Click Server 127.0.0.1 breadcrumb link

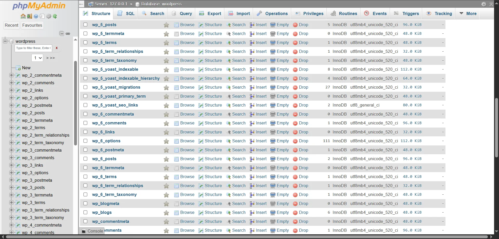(x=111, y=4)
